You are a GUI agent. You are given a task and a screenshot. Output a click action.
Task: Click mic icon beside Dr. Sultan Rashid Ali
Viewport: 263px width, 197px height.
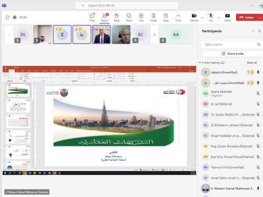pos(258,114)
